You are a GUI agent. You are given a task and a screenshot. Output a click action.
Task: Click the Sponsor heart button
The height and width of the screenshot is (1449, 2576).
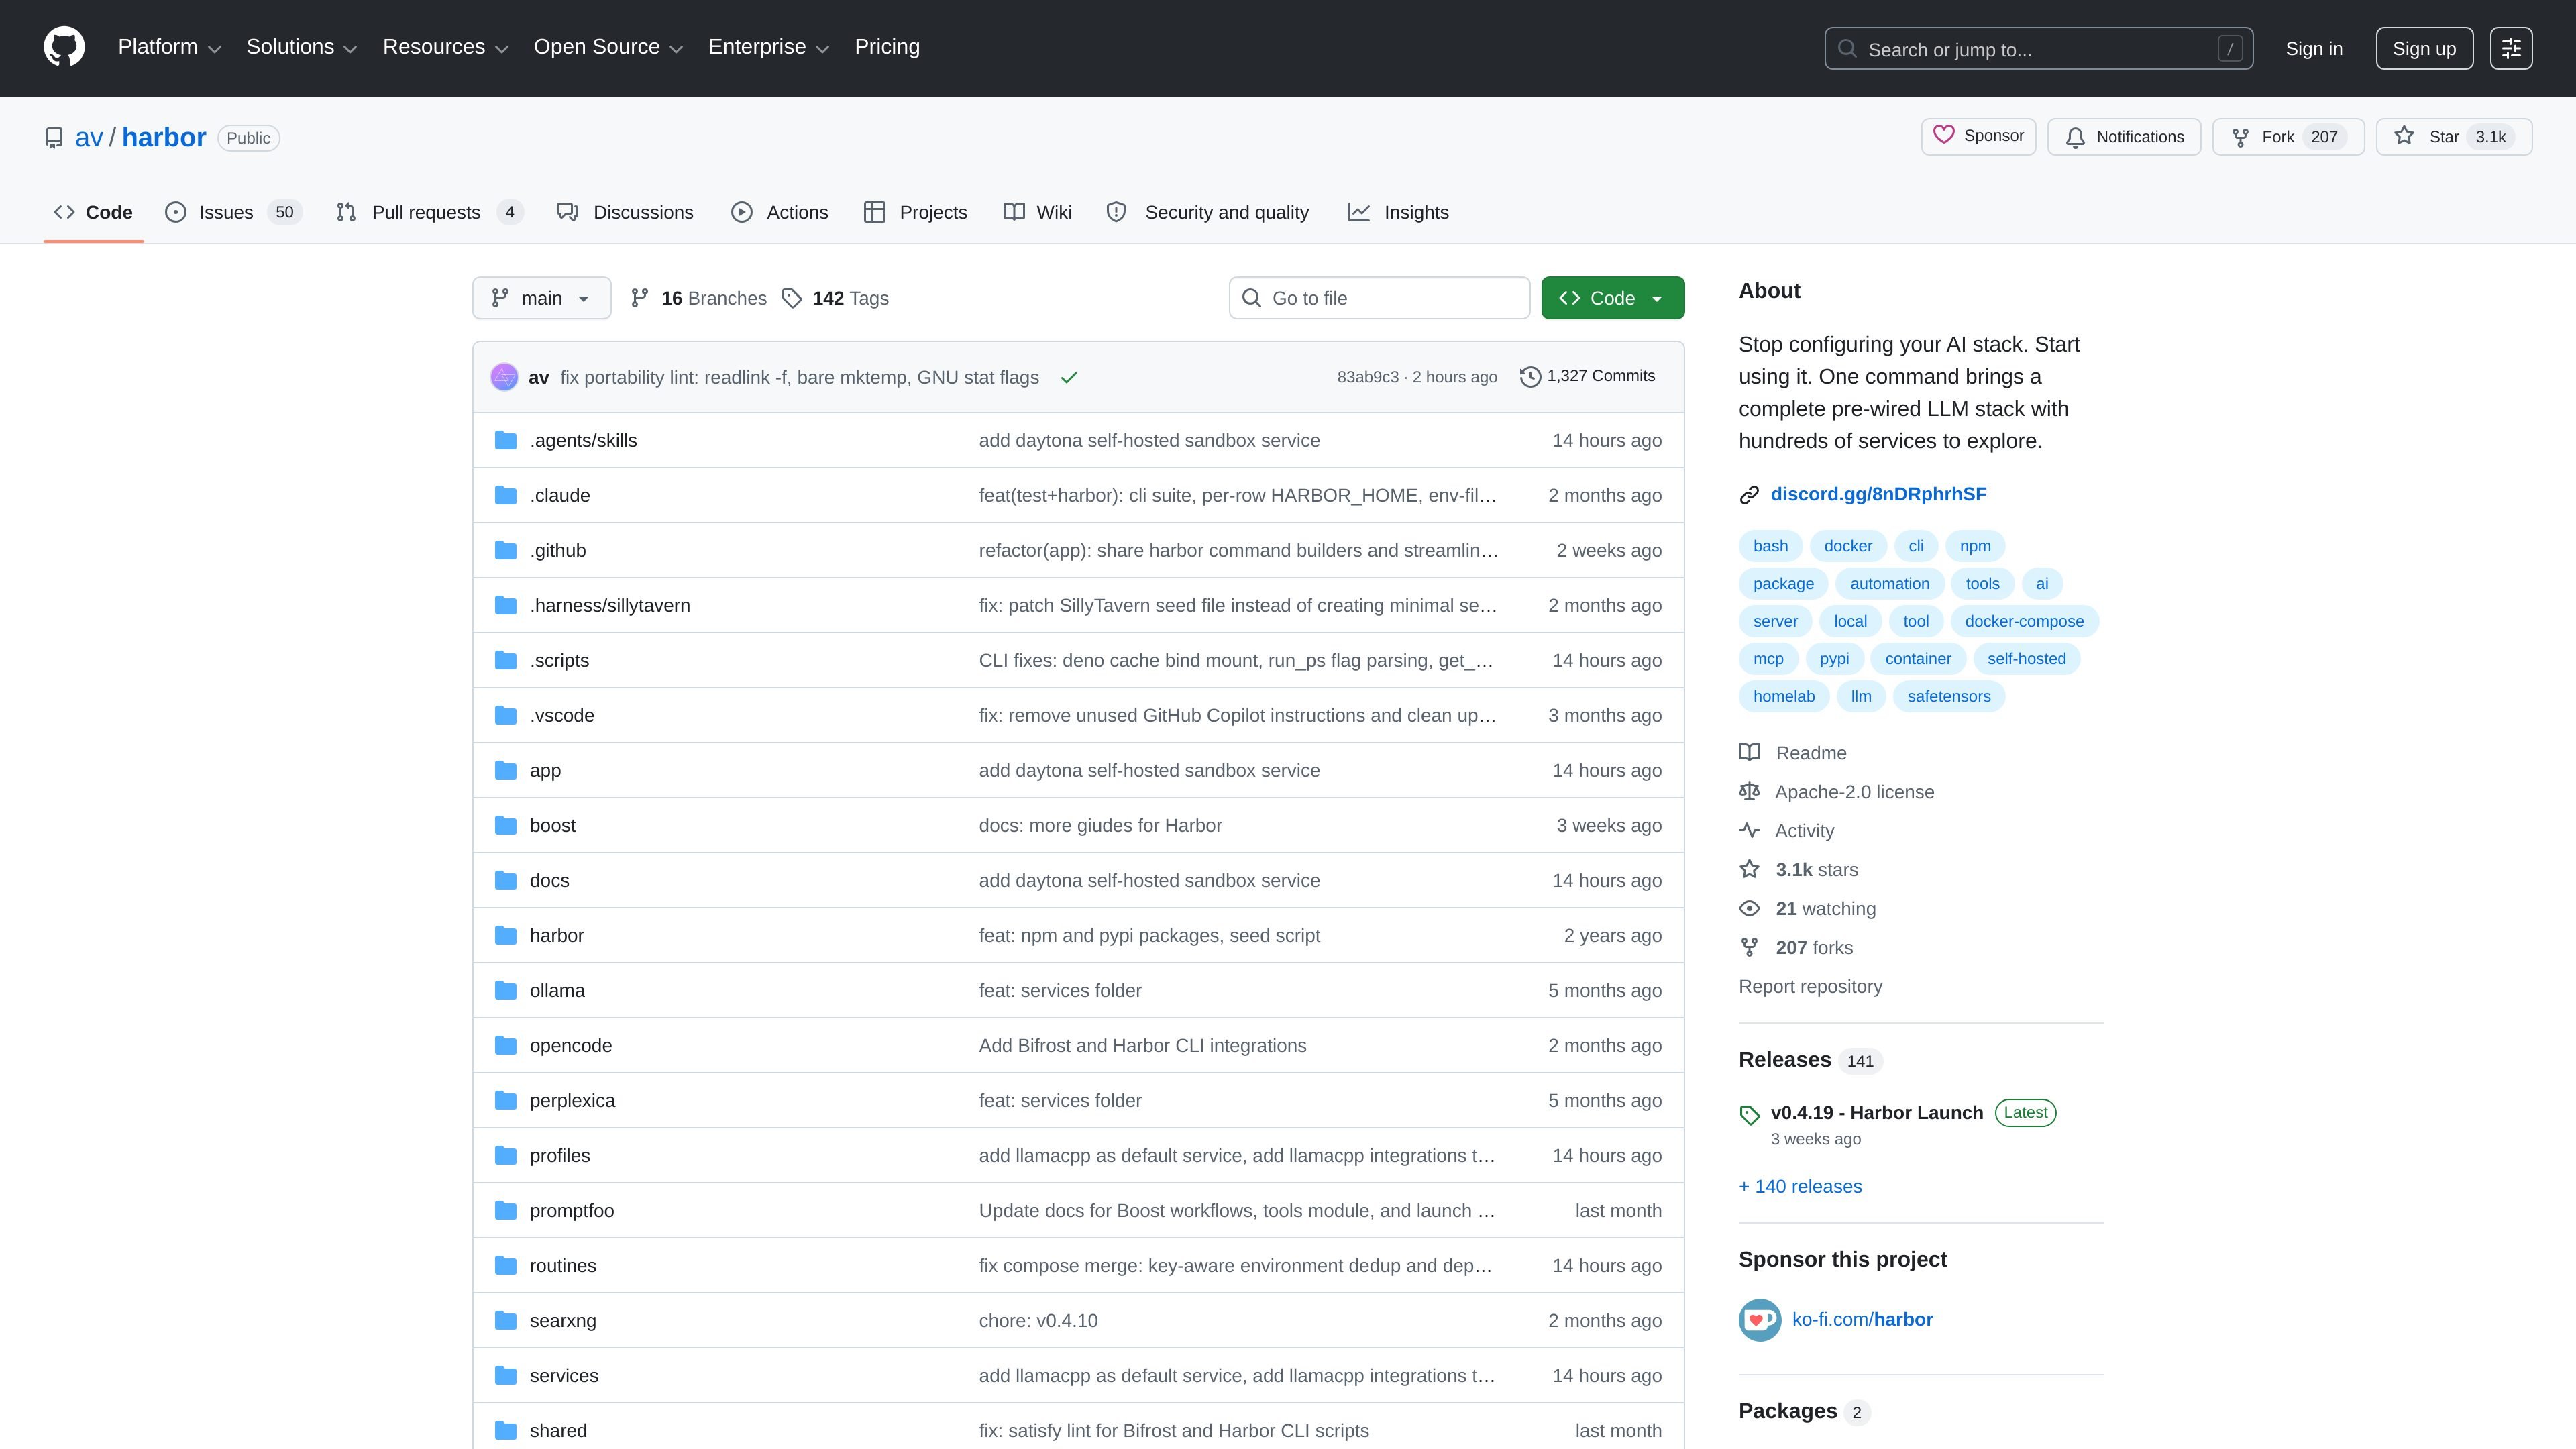[x=1978, y=136]
